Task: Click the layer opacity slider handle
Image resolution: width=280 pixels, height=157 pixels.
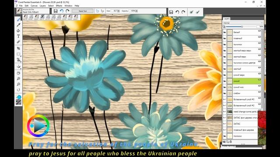Action: [x=242, y=27]
